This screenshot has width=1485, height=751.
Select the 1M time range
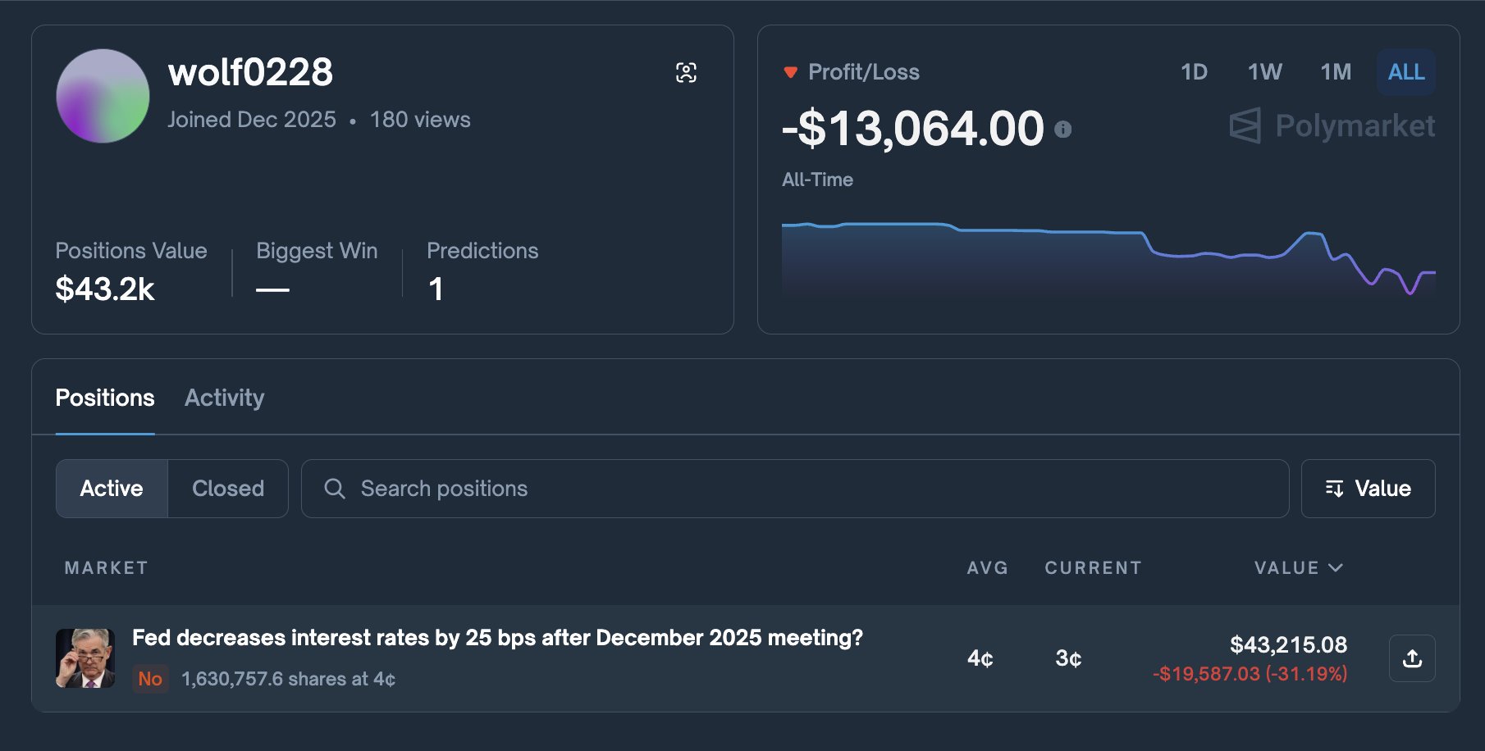pyautogui.click(x=1336, y=72)
